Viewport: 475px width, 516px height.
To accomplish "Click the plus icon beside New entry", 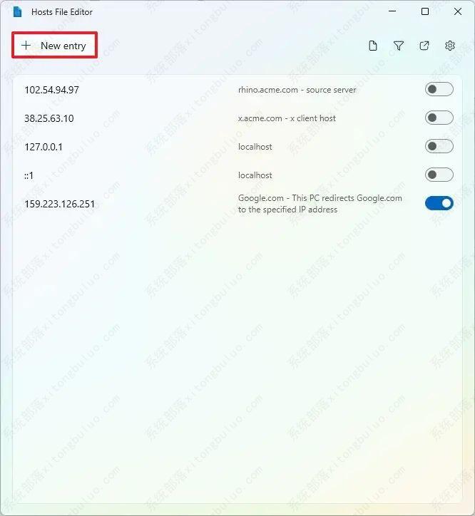I will 26,45.
